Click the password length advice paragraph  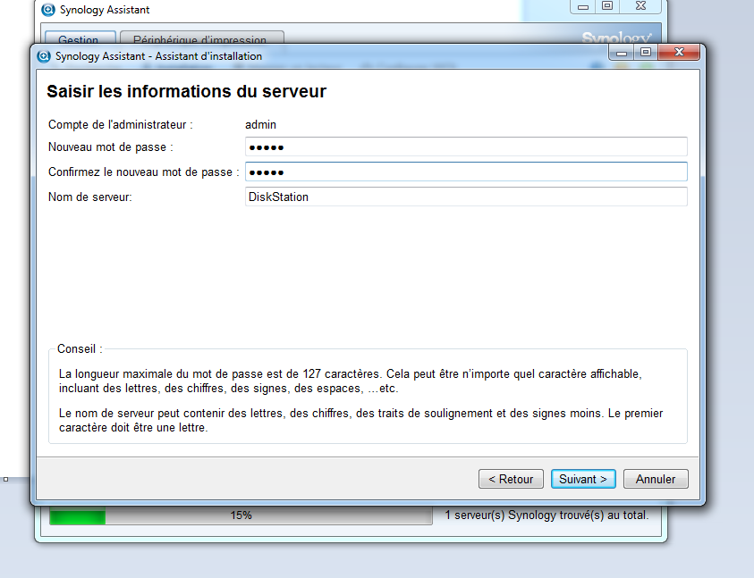351,381
